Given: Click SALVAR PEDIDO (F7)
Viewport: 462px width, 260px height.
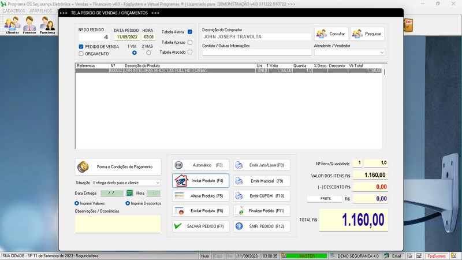Looking at the screenshot, I should 200,226.
